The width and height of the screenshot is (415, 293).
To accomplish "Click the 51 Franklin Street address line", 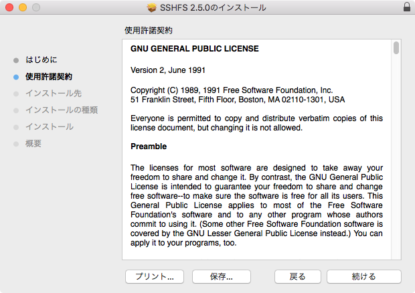I will coord(238,100).
